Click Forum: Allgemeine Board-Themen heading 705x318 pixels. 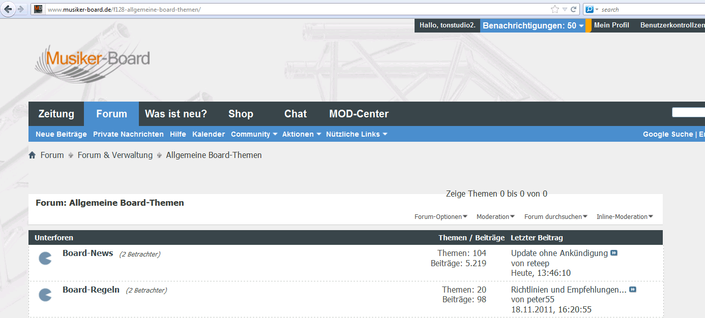tap(110, 203)
